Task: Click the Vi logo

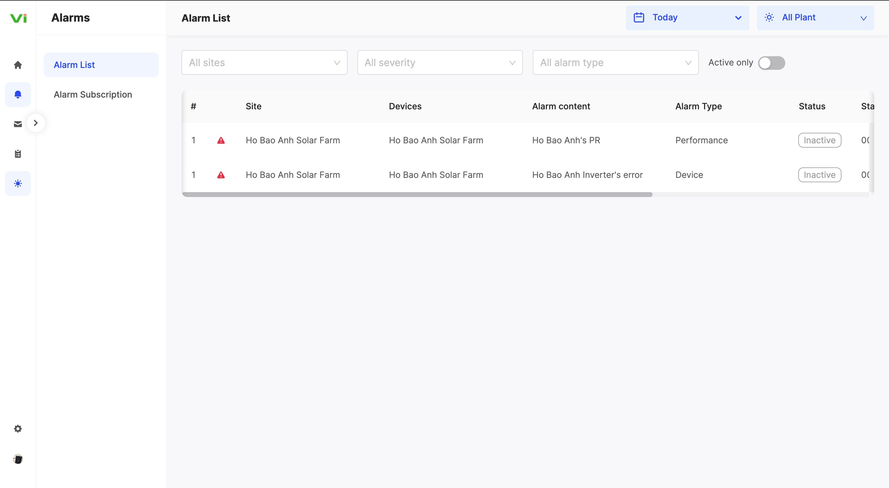Action: point(18,18)
